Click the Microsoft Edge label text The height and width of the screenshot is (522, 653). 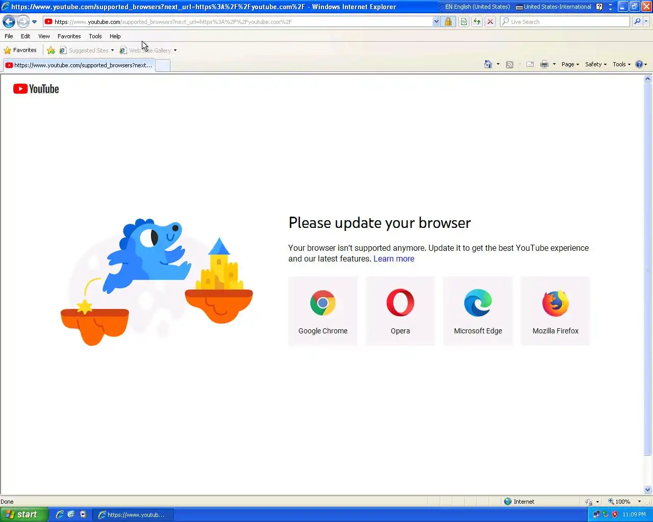[x=478, y=331]
